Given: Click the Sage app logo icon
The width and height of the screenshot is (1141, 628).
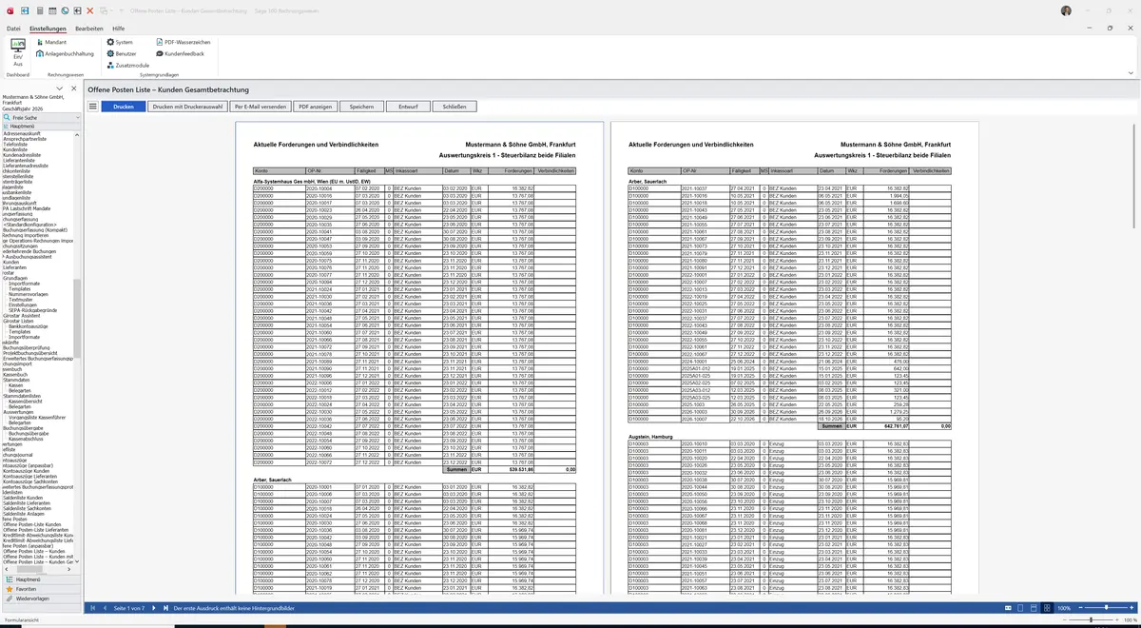Looking at the screenshot, I should [10, 10].
